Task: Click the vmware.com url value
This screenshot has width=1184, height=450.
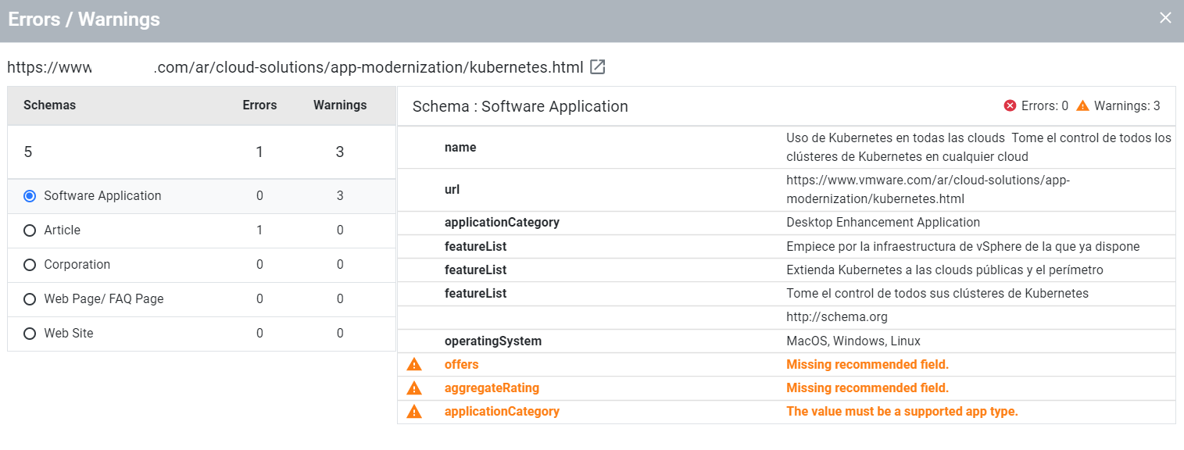Action: 928,189
